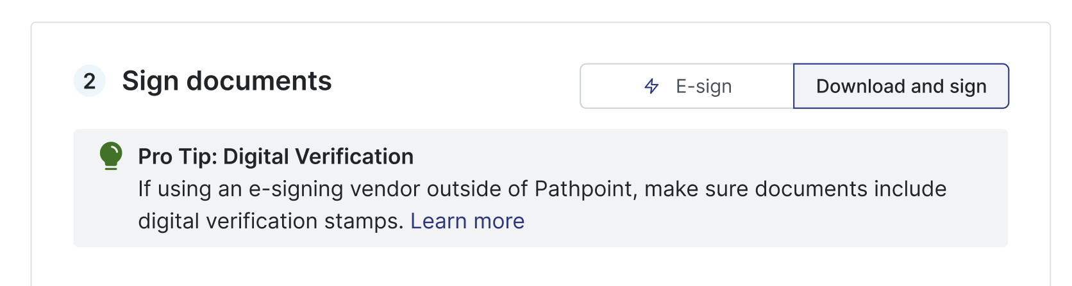Switch signing method to E-sign
The image size is (1072, 286).
tap(687, 86)
